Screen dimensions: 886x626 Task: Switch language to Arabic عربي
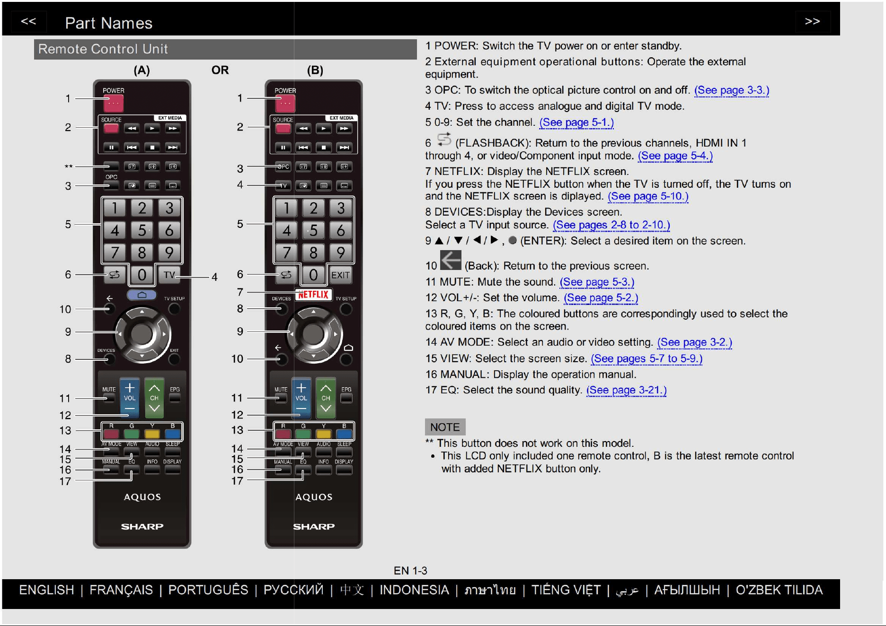627,591
